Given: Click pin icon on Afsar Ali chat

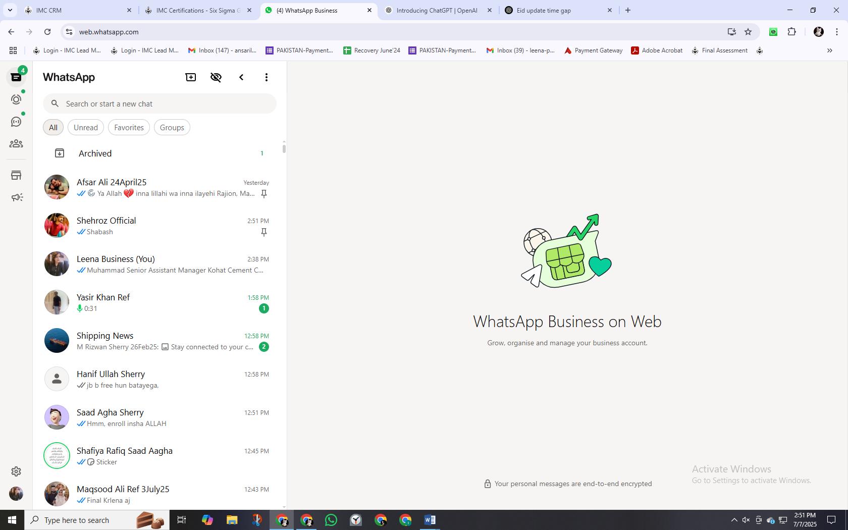Looking at the screenshot, I should [263, 194].
